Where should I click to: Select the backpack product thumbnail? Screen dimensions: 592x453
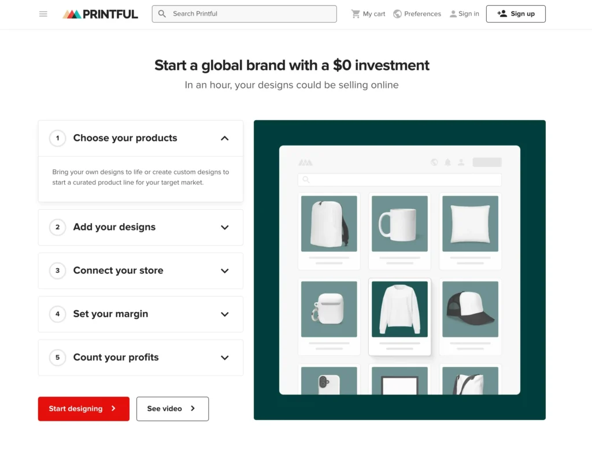[x=329, y=231]
